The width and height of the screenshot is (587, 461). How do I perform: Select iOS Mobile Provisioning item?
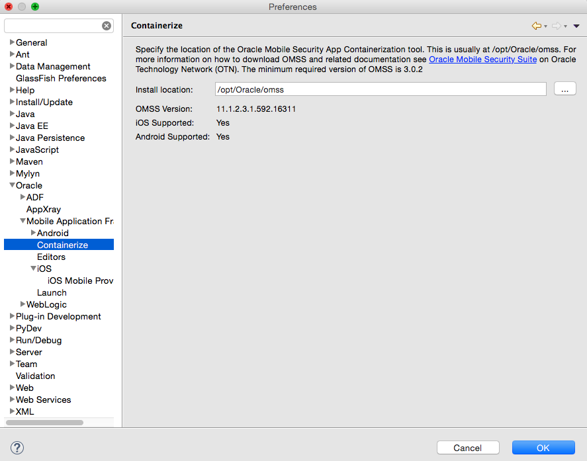(x=81, y=280)
